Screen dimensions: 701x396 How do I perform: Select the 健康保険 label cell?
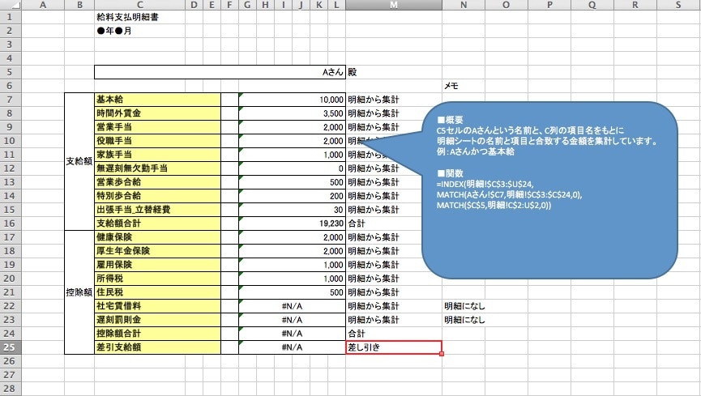click(x=157, y=237)
